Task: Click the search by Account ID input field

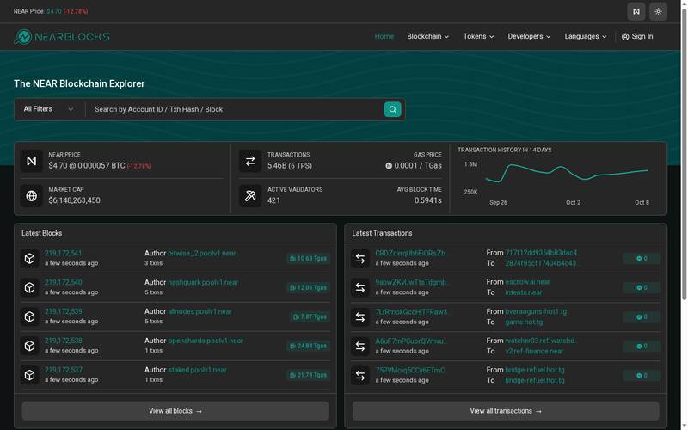Action: pos(236,109)
